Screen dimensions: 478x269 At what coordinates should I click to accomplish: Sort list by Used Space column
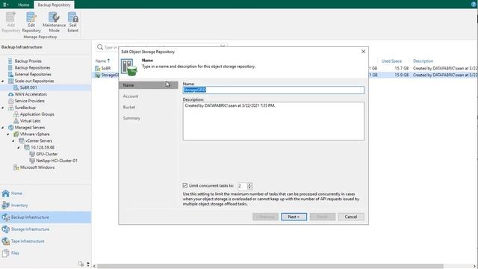click(x=391, y=61)
